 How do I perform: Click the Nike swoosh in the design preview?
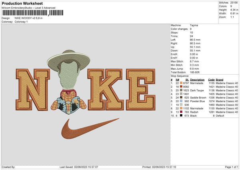(90, 129)
